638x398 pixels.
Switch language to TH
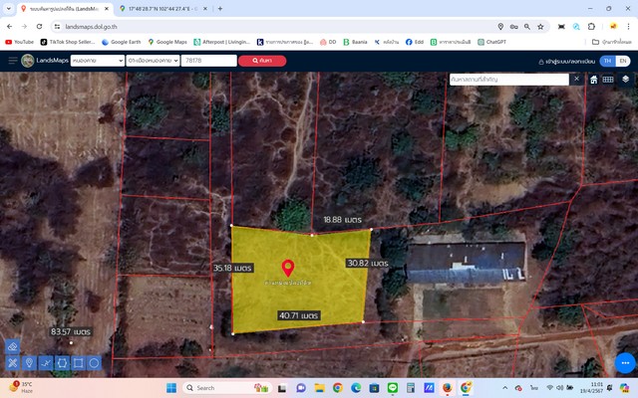tap(606, 61)
